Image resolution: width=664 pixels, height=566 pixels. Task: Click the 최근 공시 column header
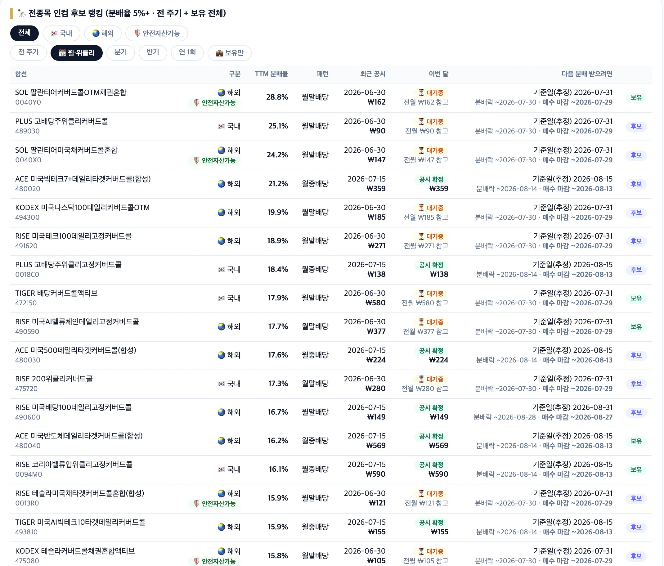(x=372, y=74)
